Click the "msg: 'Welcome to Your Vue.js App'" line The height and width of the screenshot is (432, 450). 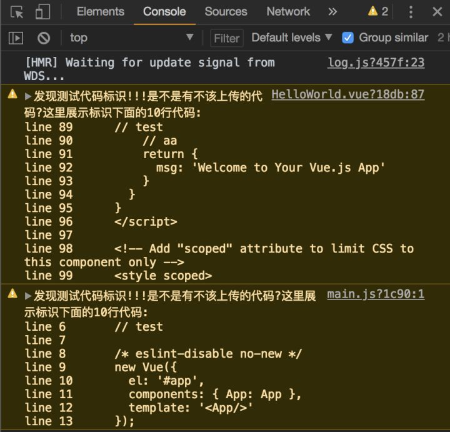[271, 168]
